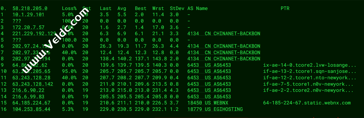The image size is (364, 118).
Task: Click the Loss% column header
Action: coord(69,8)
